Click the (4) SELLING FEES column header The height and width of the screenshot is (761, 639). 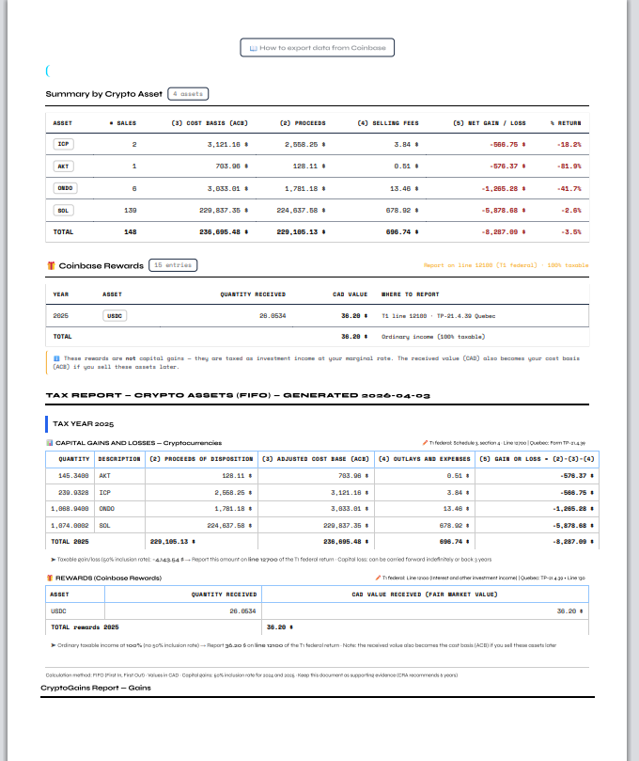[388, 123]
